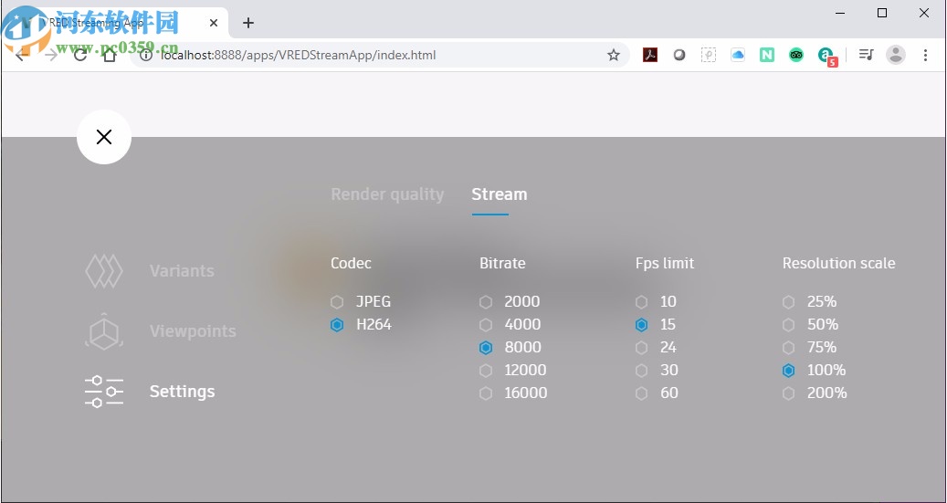Select the VRED Streaming App browser tab

(115, 23)
